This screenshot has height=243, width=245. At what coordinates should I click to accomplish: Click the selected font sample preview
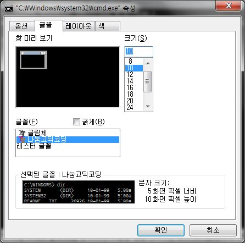(x=79, y=192)
